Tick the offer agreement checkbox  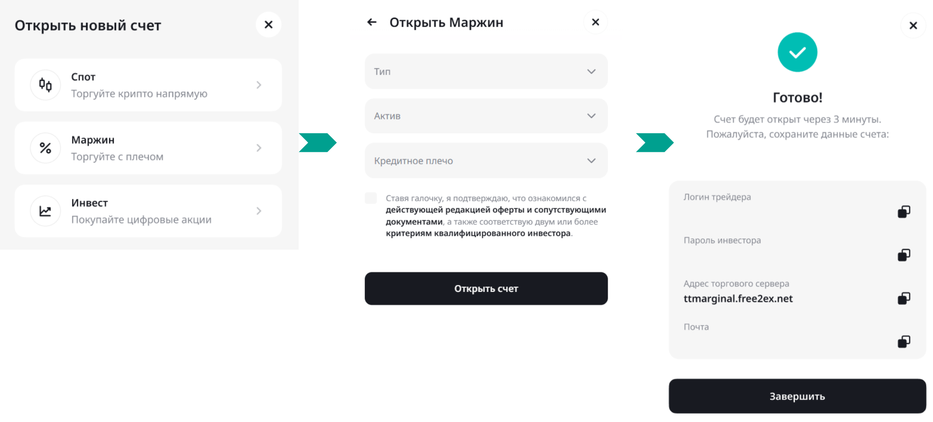coord(371,198)
